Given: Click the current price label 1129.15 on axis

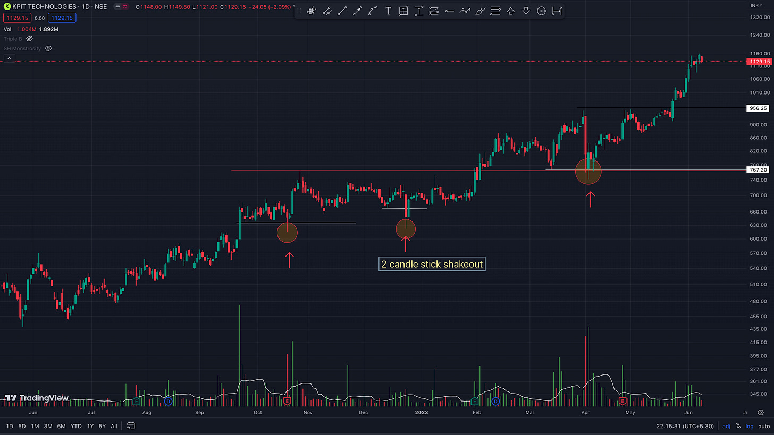Looking at the screenshot, I should pyautogui.click(x=759, y=62).
